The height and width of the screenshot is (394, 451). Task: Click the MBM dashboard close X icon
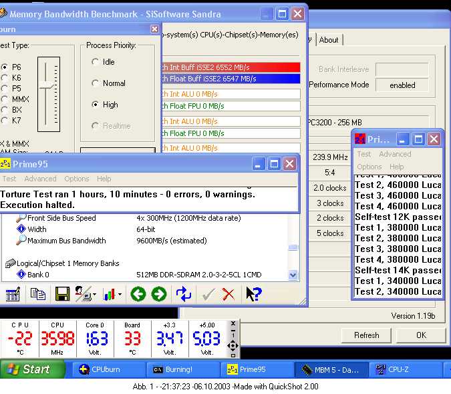233,323
